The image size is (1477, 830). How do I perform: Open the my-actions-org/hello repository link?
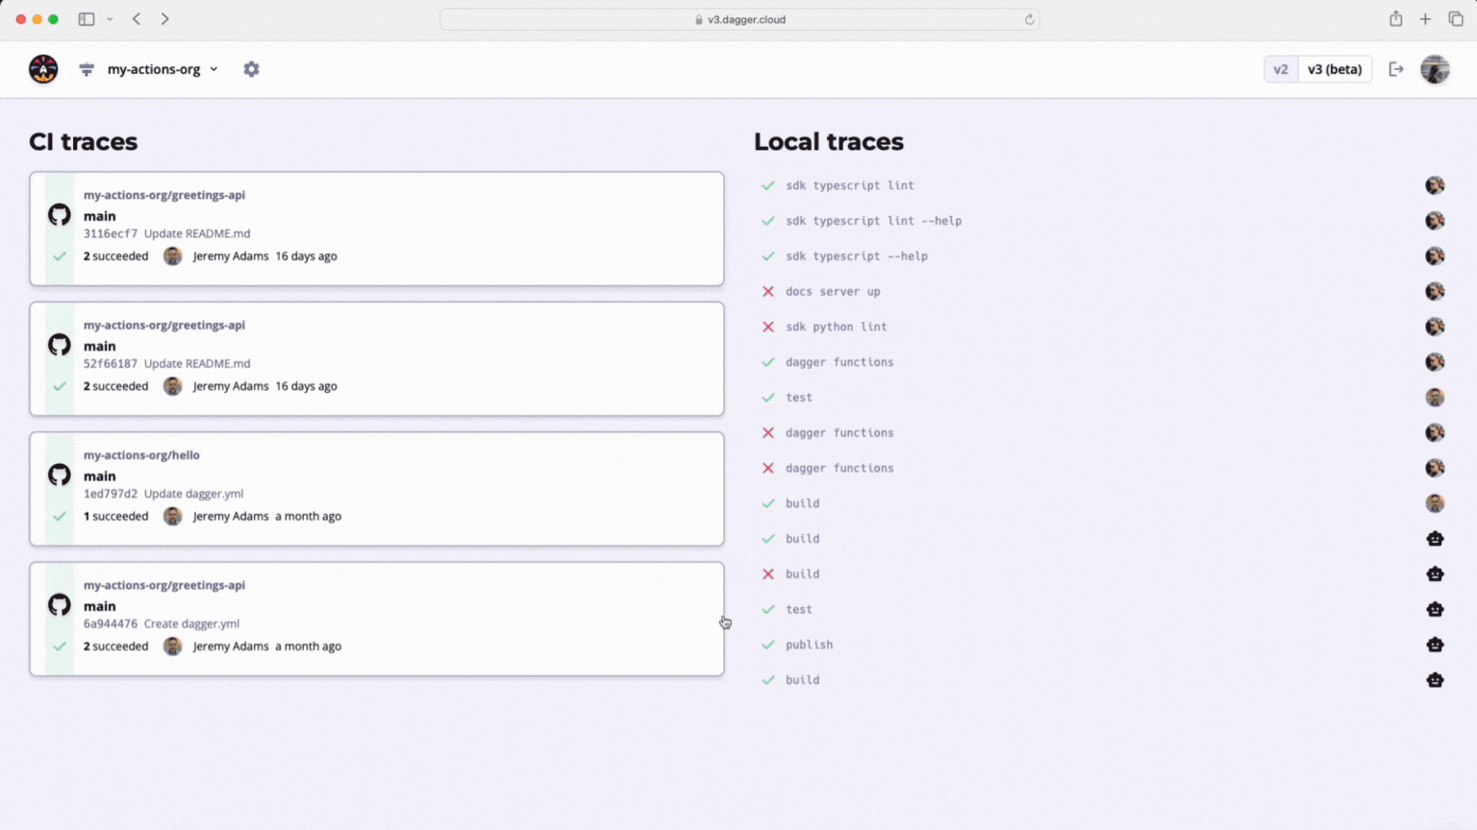141,454
